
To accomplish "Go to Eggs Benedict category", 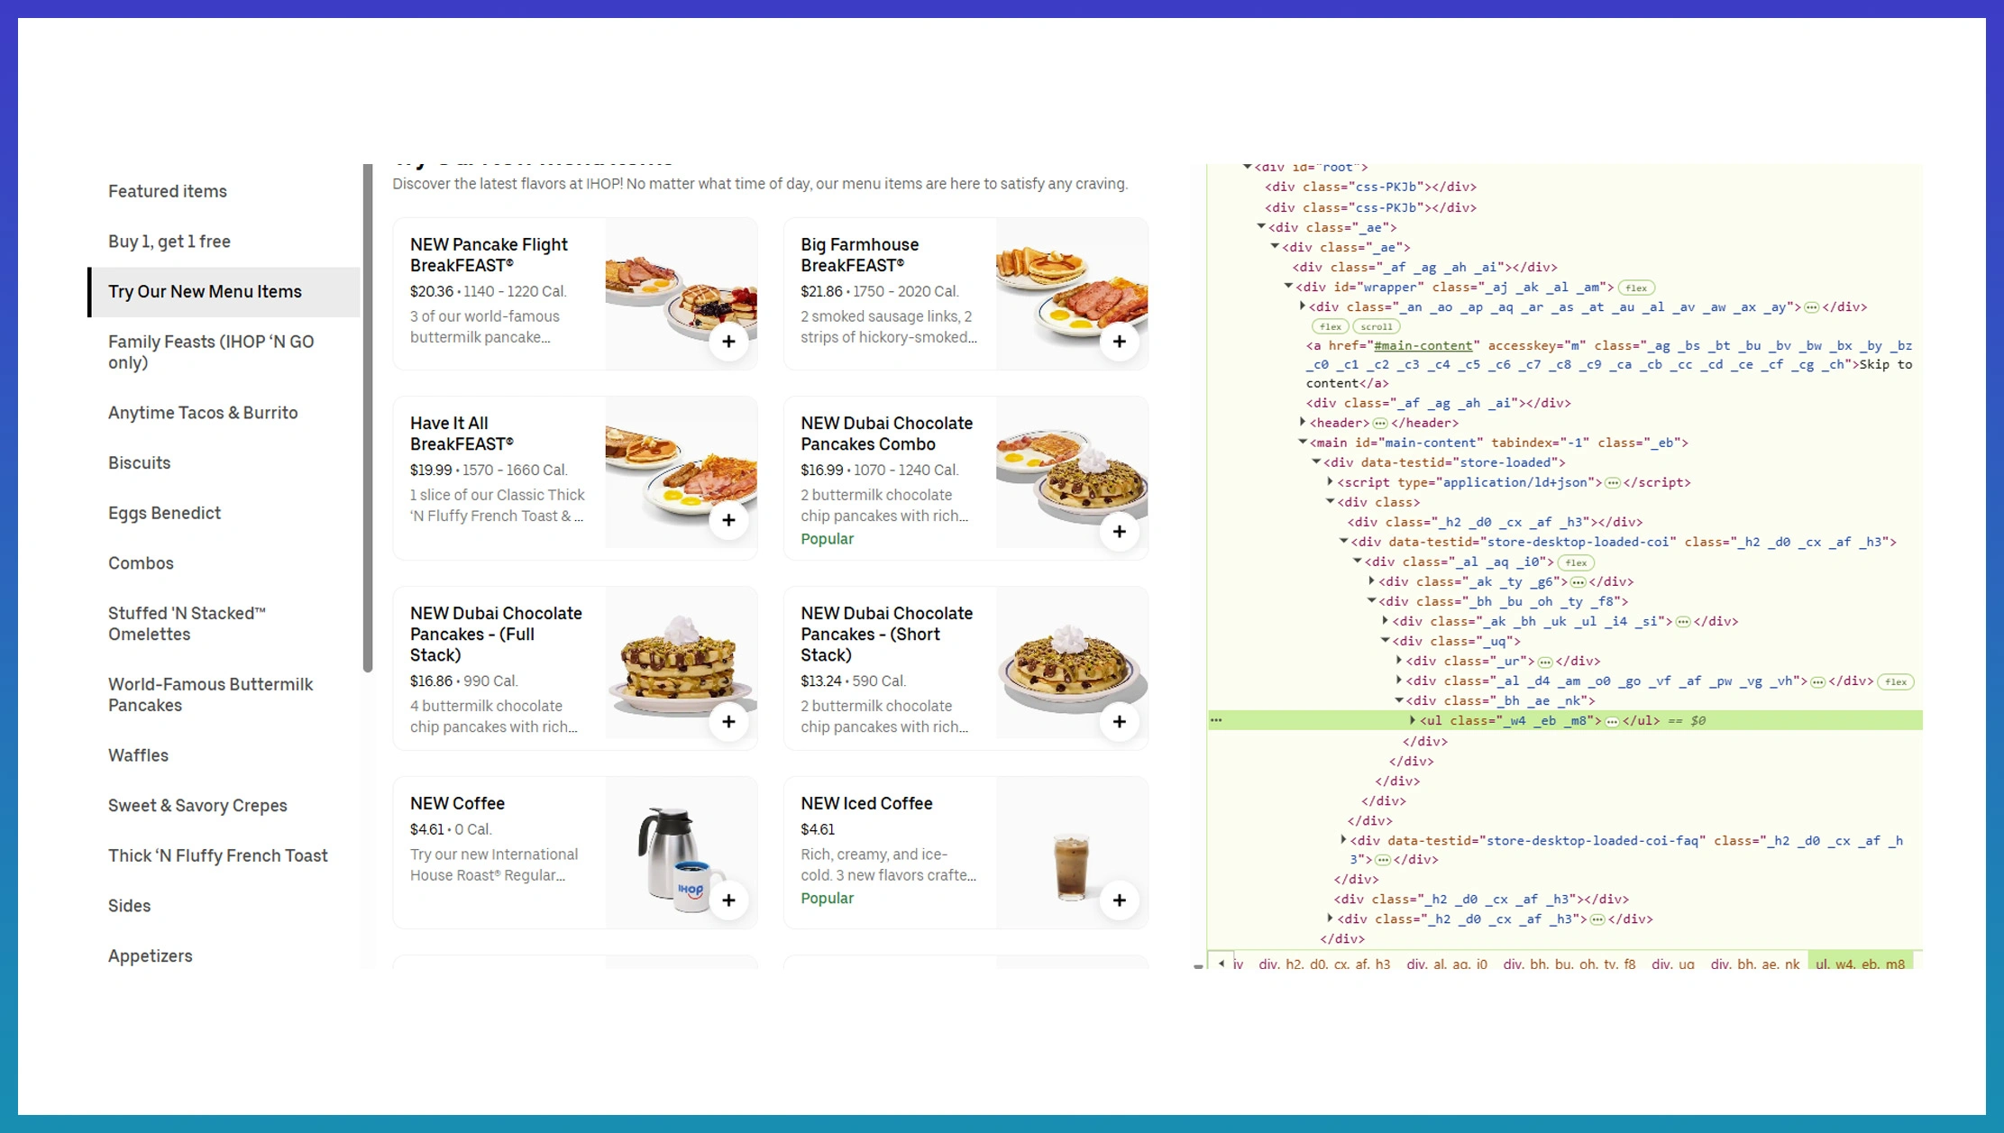I will (164, 513).
